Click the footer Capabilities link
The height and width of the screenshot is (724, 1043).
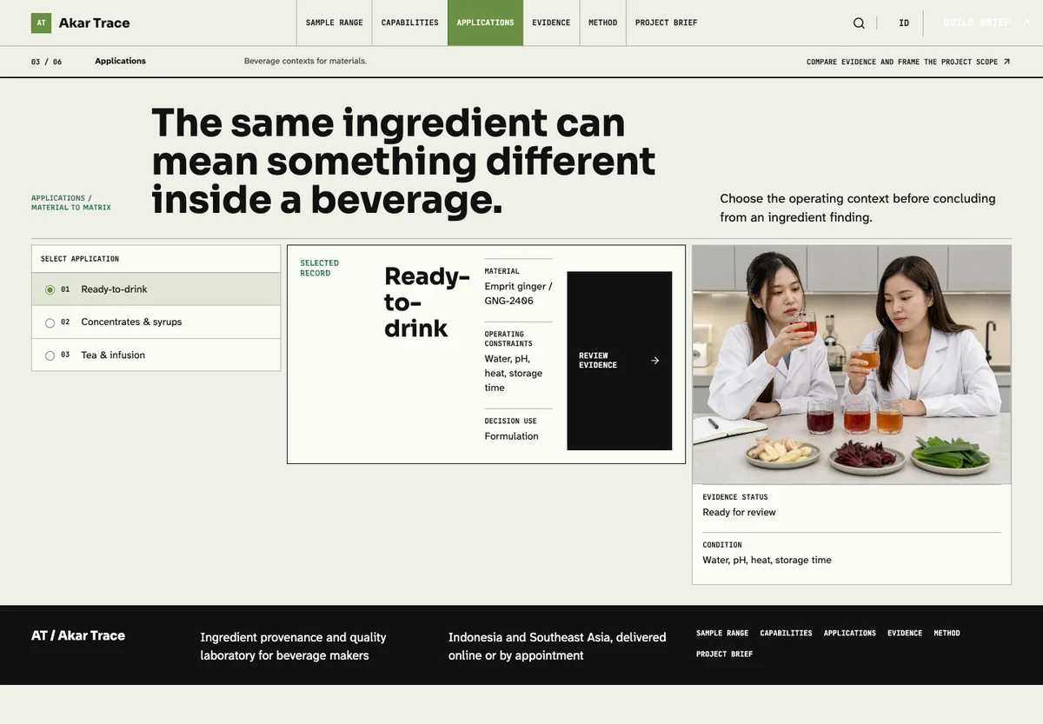click(786, 634)
